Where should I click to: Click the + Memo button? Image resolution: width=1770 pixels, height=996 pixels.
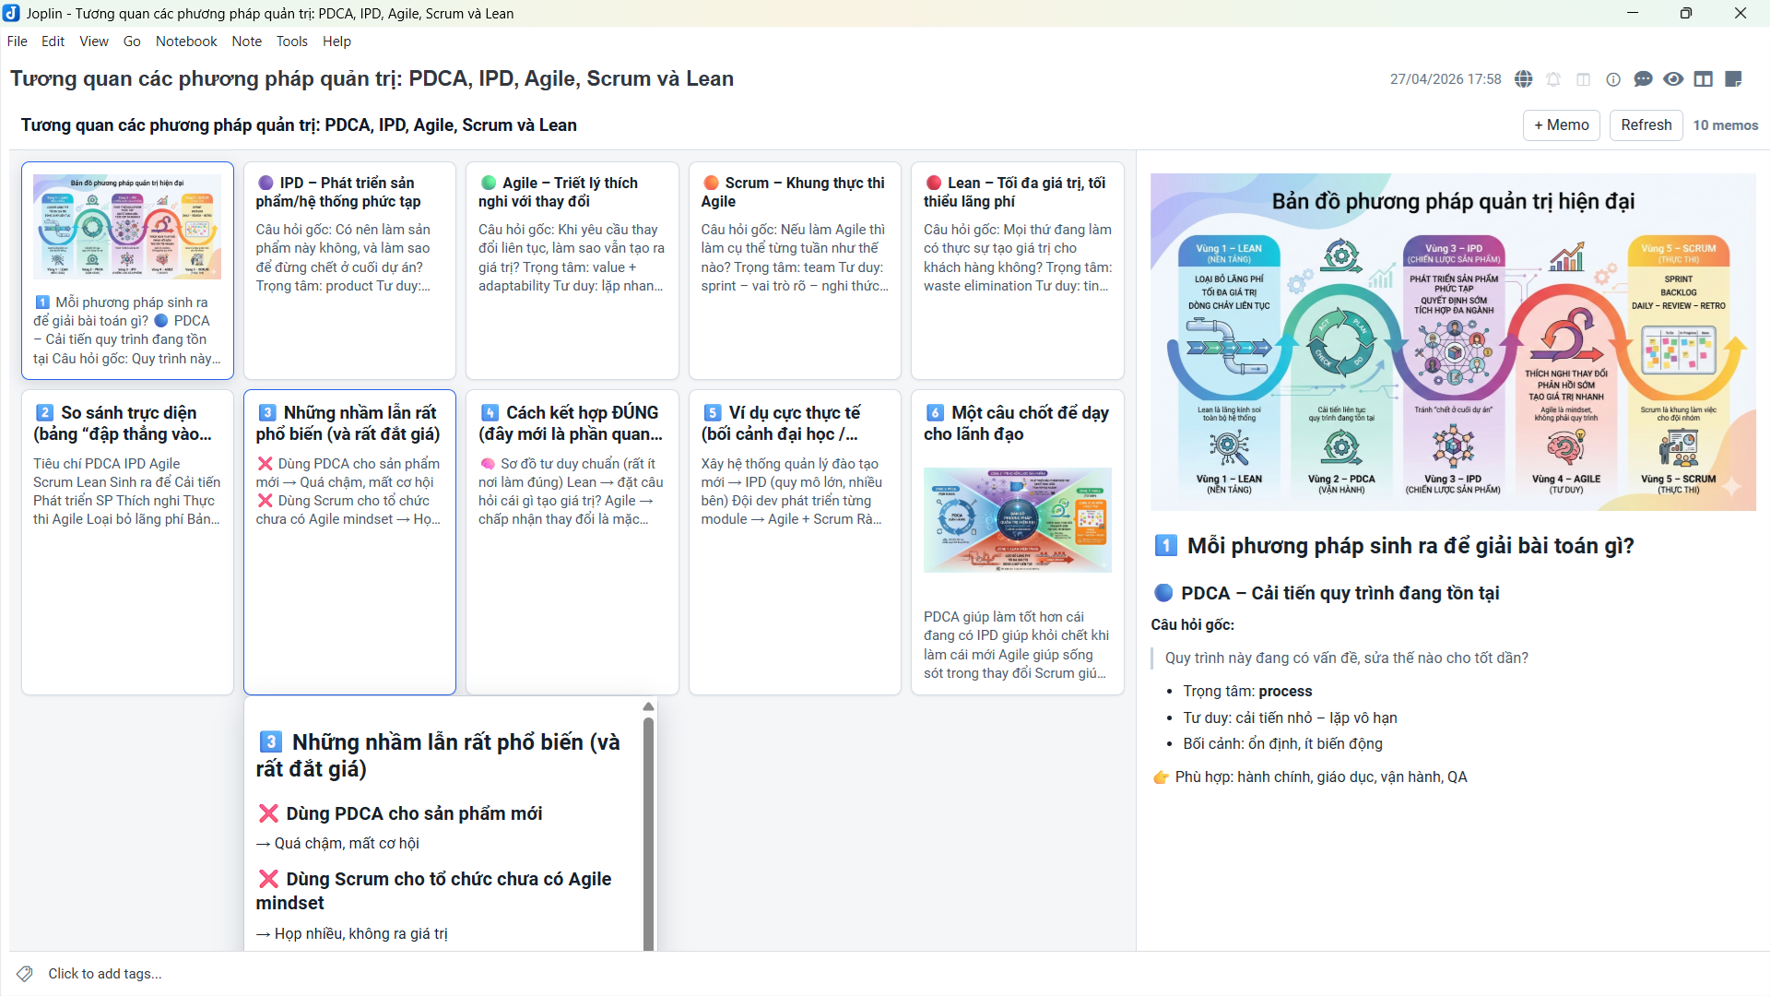pos(1561,125)
